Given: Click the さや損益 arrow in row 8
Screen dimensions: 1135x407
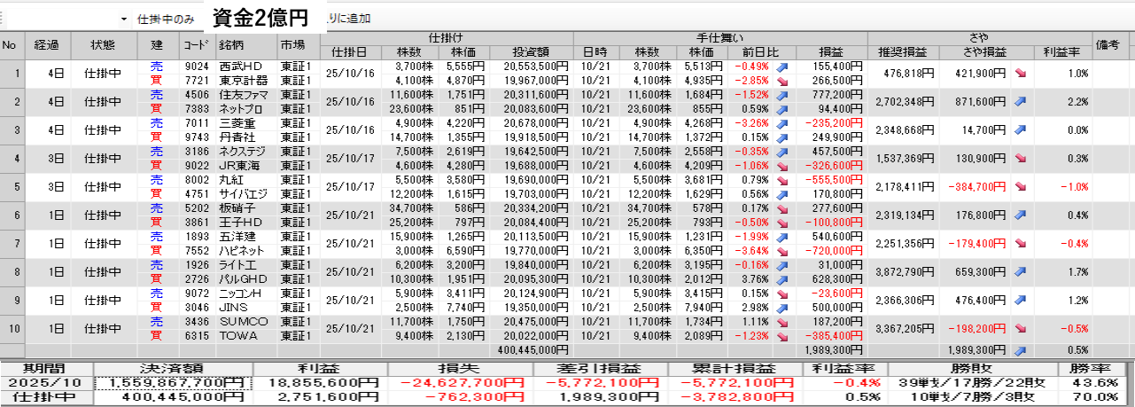Looking at the screenshot, I should [x=1020, y=272].
